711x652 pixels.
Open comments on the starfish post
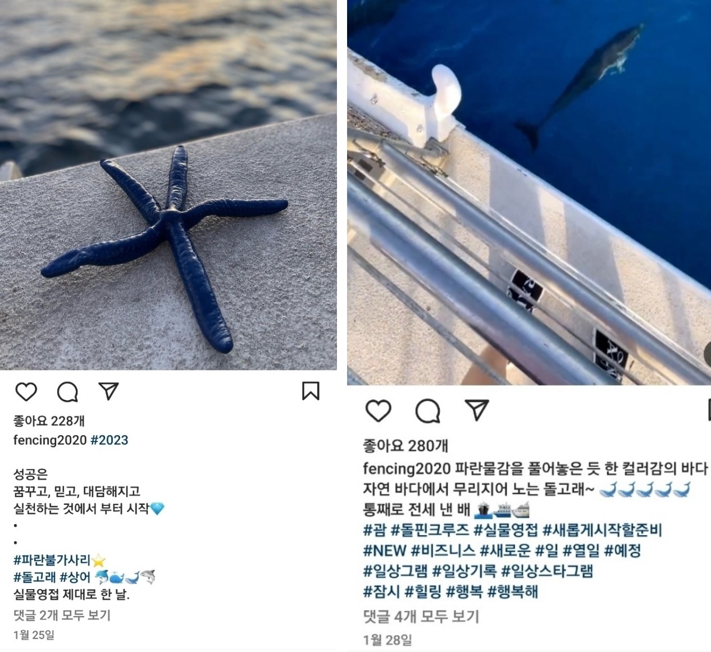point(67,392)
